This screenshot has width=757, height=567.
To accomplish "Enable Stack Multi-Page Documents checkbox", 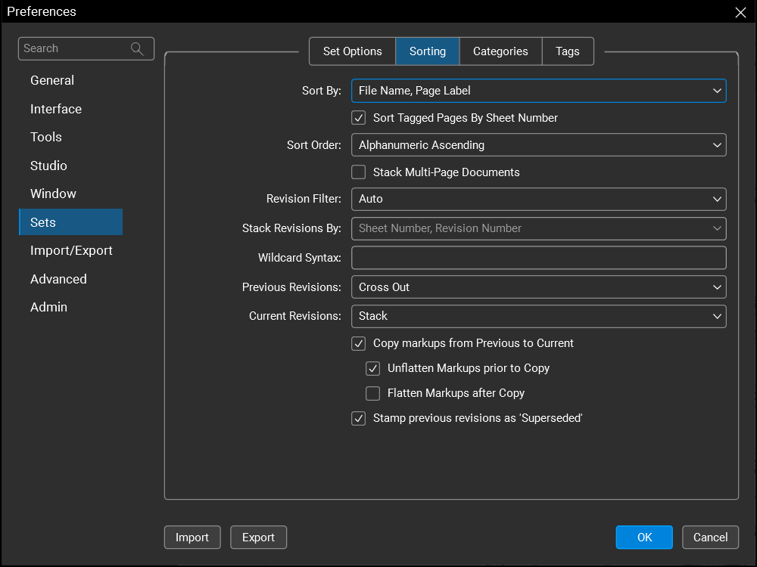I will coord(359,172).
